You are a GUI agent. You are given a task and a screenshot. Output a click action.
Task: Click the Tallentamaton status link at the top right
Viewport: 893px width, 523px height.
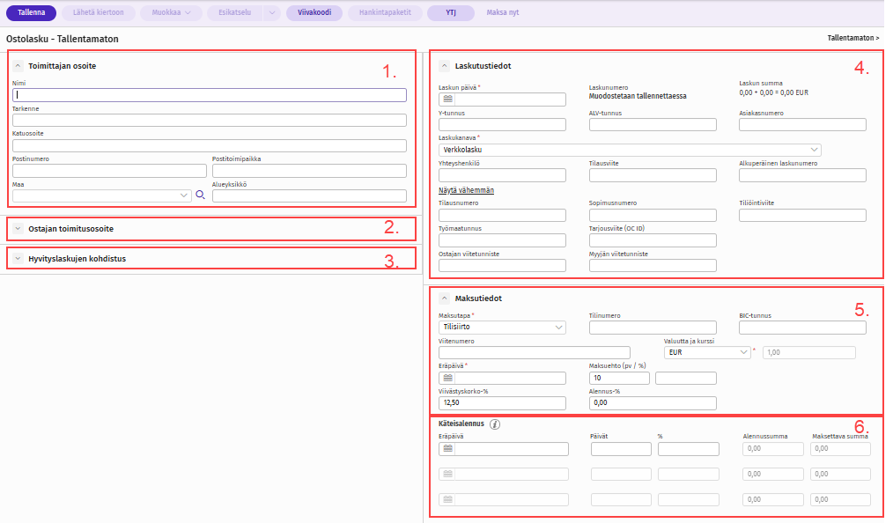pos(852,39)
